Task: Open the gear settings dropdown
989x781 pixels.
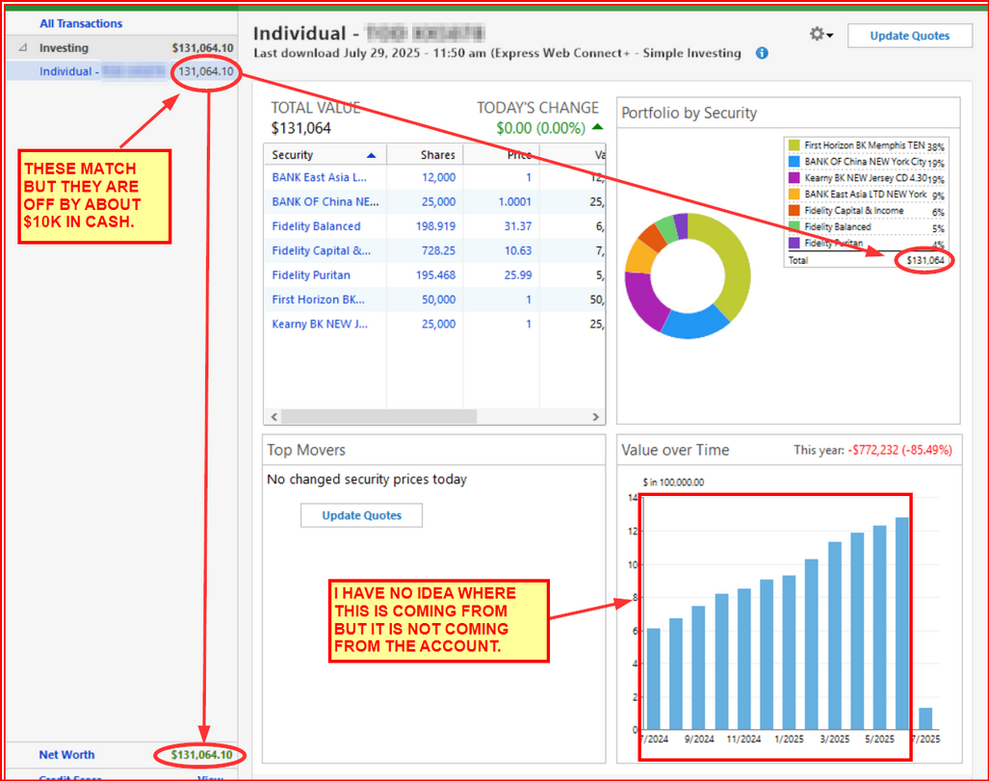Action: click(x=820, y=34)
